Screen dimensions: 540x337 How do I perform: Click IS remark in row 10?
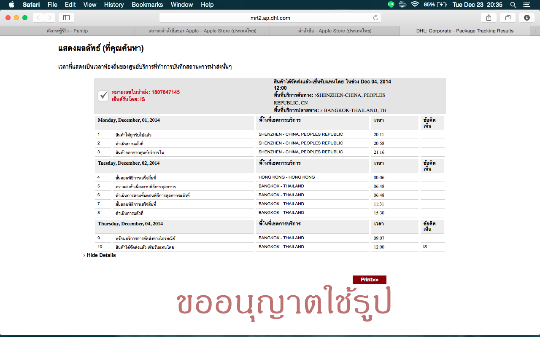tap(425, 247)
